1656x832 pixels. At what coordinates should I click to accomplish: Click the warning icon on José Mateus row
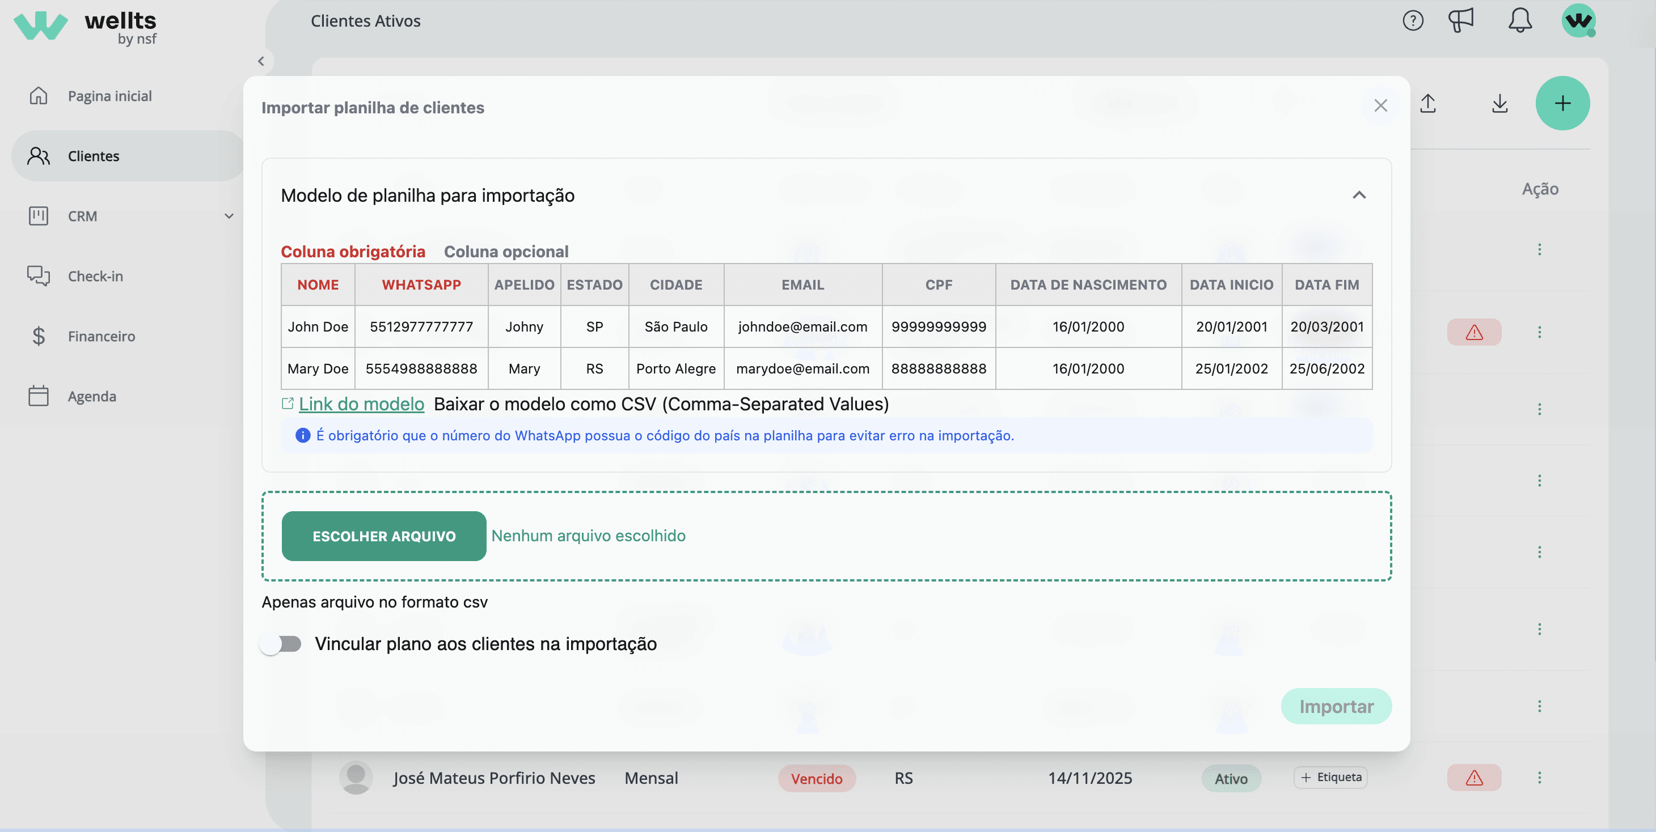(1474, 778)
